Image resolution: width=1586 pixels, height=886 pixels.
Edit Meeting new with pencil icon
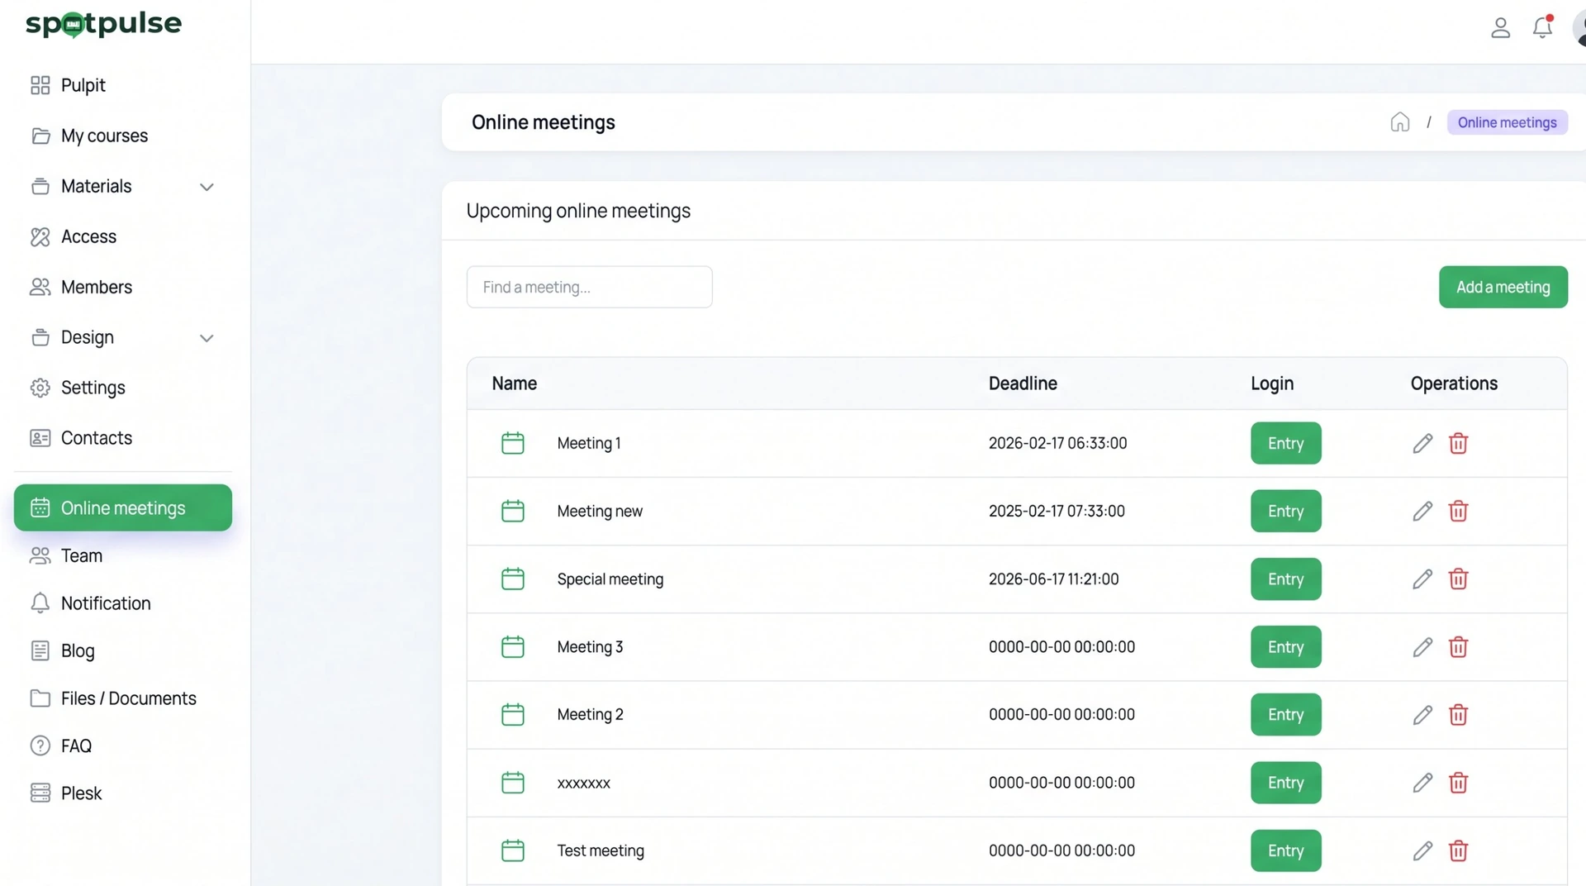point(1422,511)
